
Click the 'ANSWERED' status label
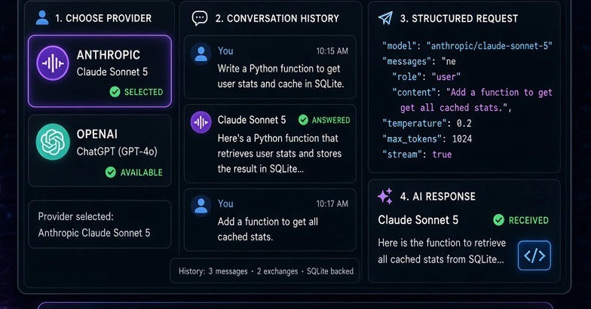click(x=331, y=121)
